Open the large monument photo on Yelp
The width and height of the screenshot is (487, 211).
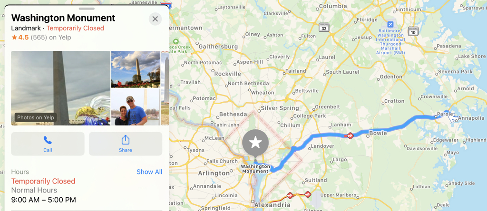coord(60,88)
